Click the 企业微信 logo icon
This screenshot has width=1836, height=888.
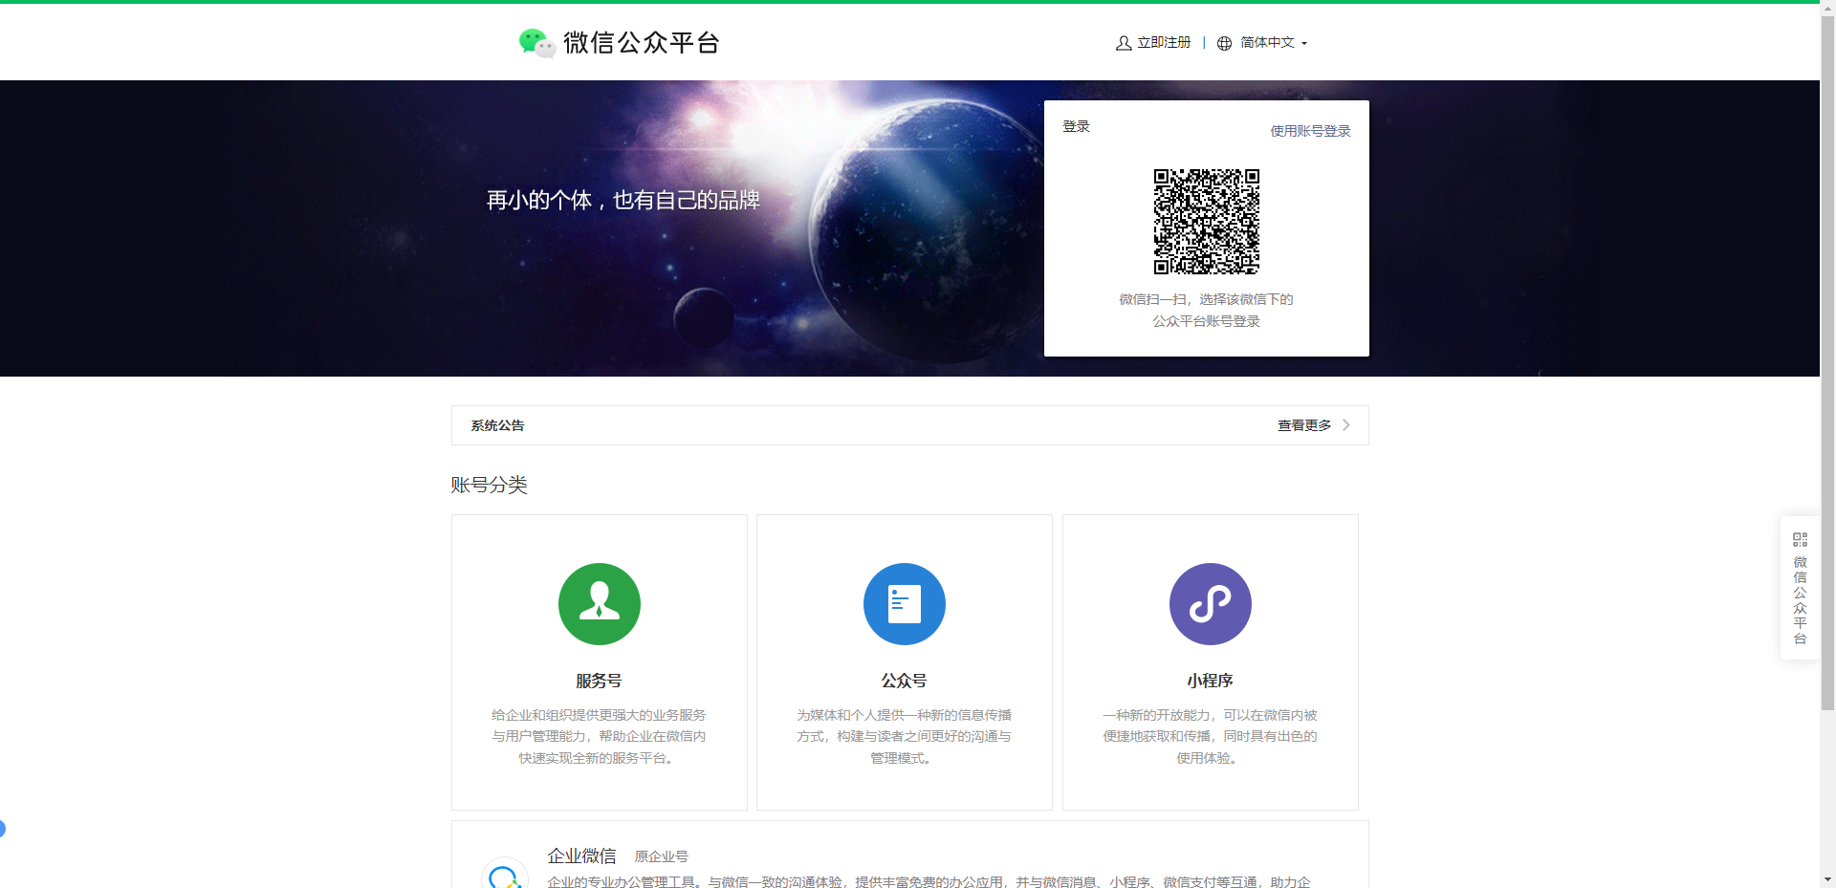tap(505, 876)
